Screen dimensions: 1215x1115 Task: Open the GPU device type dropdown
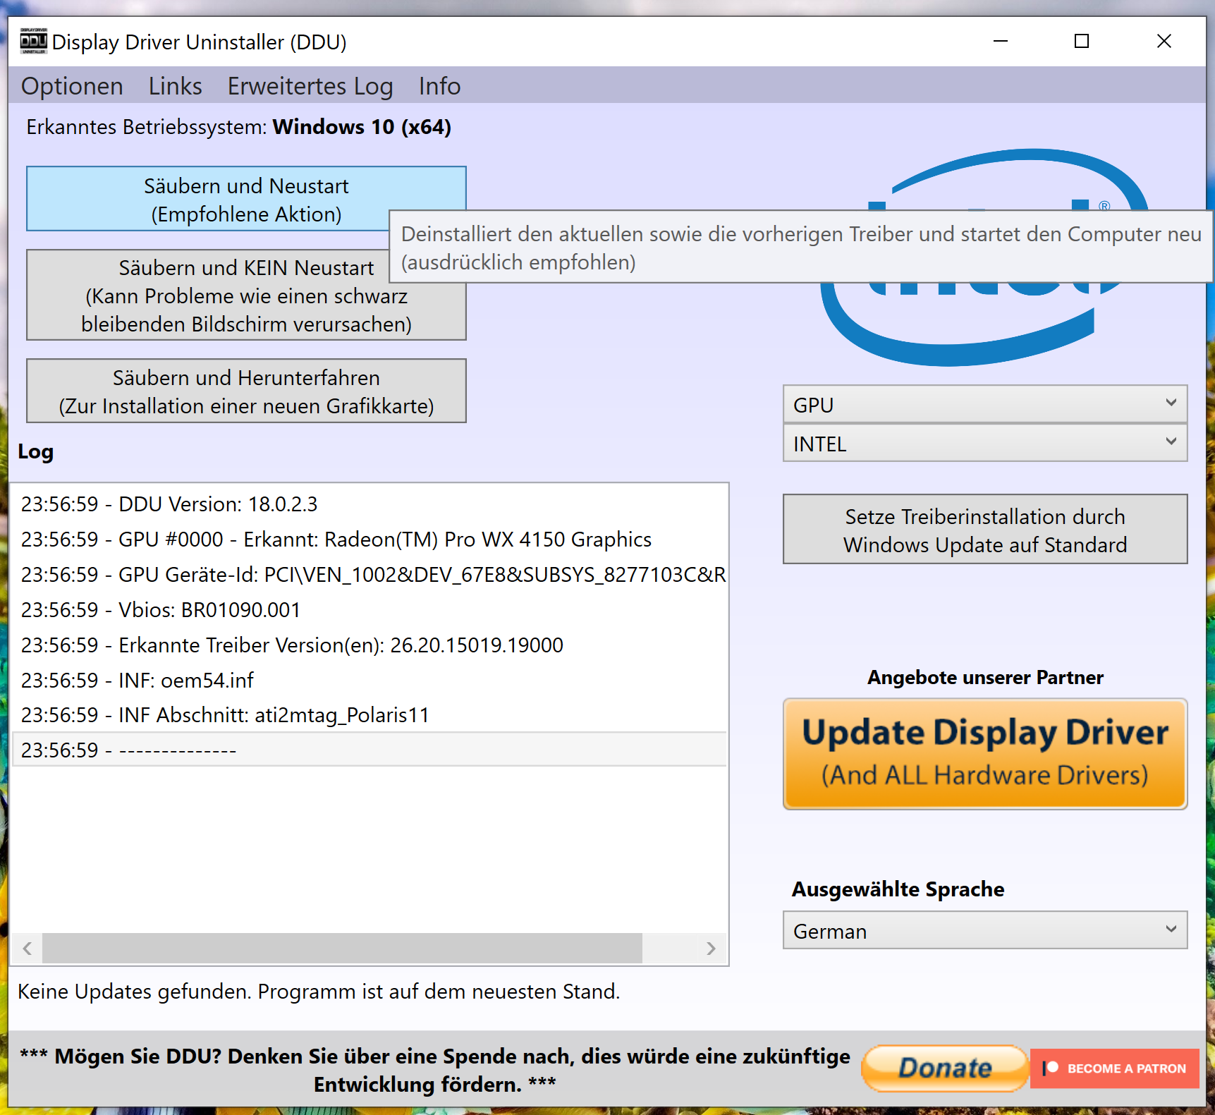[x=984, y=403]
